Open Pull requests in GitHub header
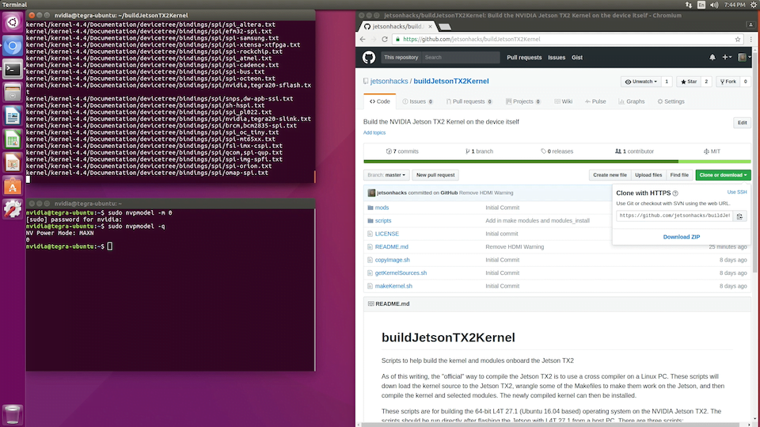 pyautogui.click(x=524, y=57)
